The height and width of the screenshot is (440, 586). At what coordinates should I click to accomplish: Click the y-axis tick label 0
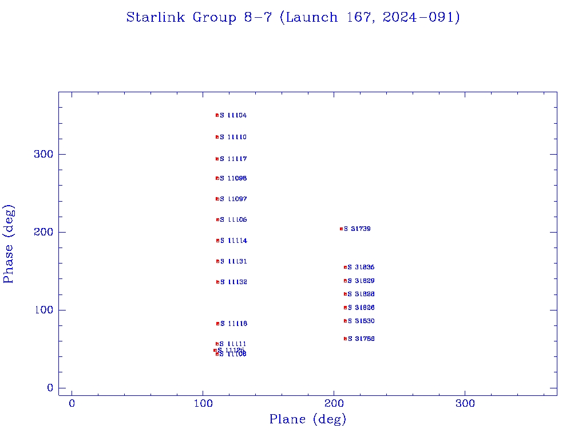50,388
